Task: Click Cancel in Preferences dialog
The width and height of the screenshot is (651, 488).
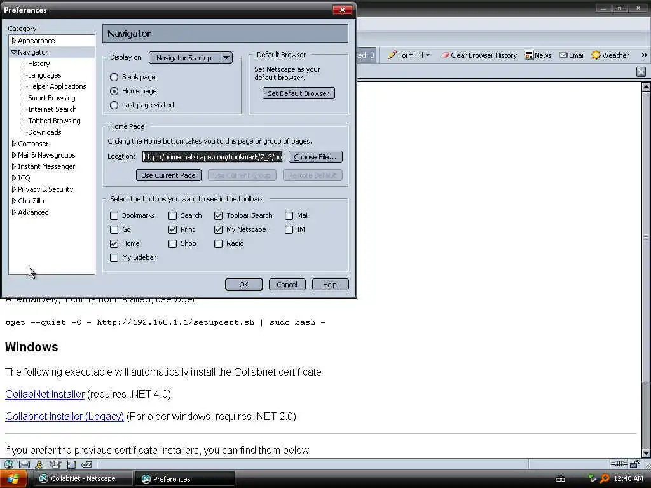Action: (287, 285)
